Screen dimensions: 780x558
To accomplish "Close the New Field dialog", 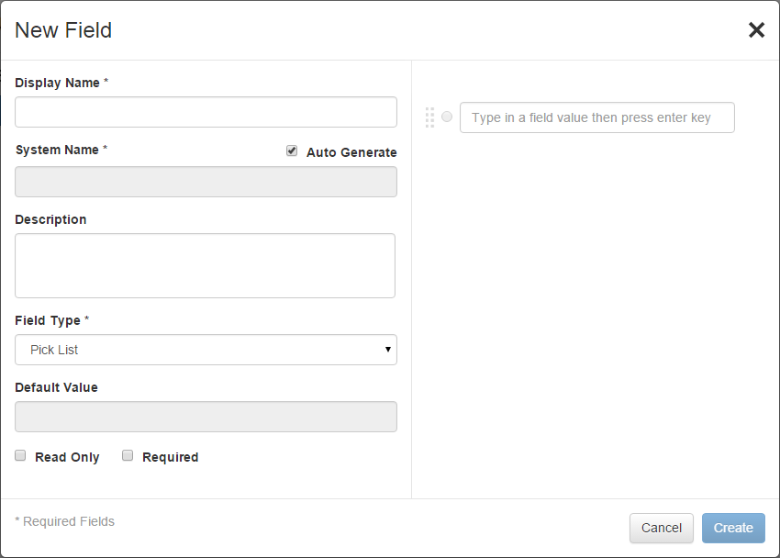I will click(x=756, y=29).
